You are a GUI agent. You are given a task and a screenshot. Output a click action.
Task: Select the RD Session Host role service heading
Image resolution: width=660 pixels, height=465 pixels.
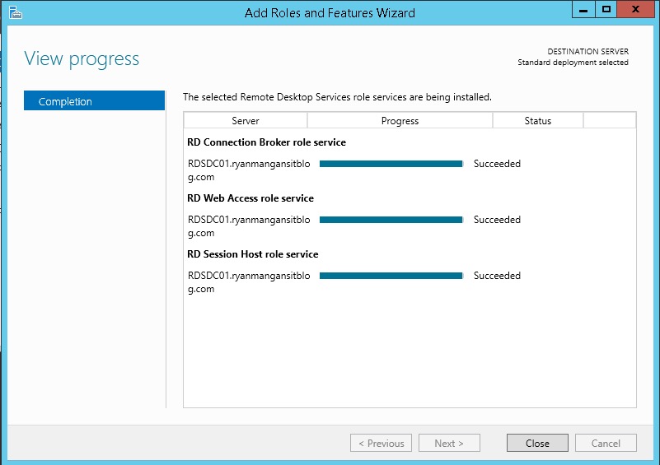pyautogui.click(x=253, y=254)
